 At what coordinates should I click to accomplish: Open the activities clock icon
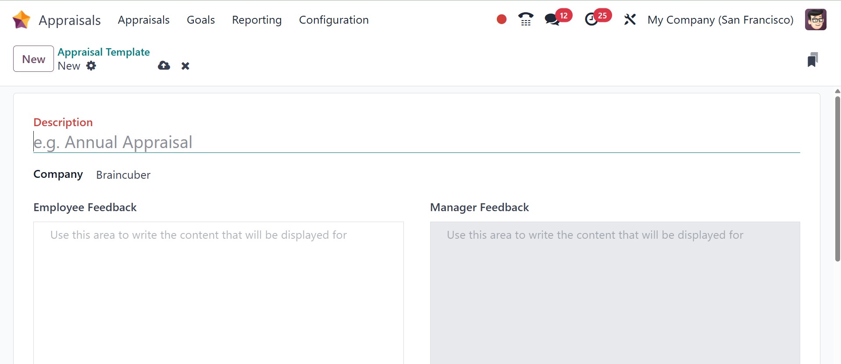[591, 20]
